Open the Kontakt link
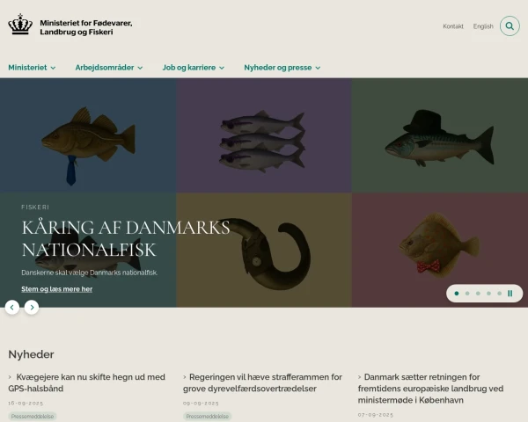This screenshot has width=528, height=422. point(453,26)
